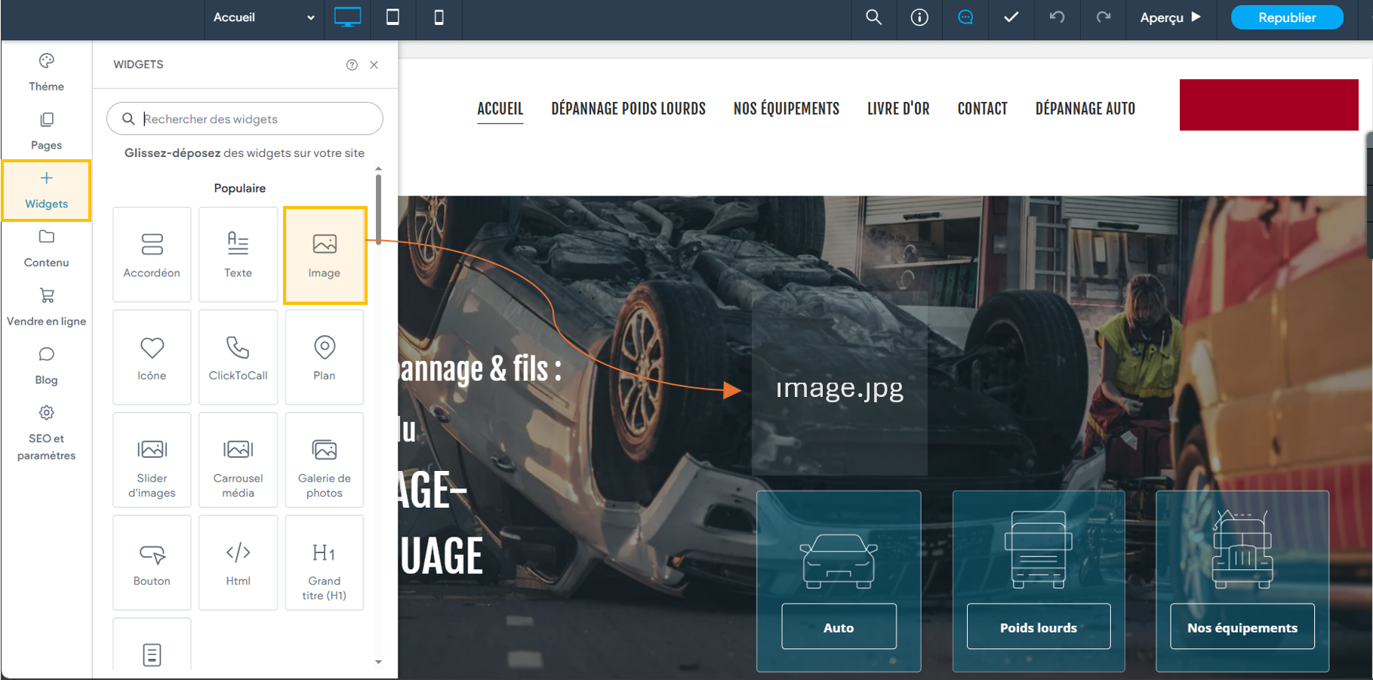The image size is (1373, 680).
Task: Open the comments chat icon
Action: [x=965, y=17]
